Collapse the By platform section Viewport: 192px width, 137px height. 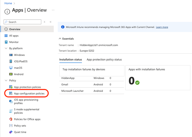(6, 48)
